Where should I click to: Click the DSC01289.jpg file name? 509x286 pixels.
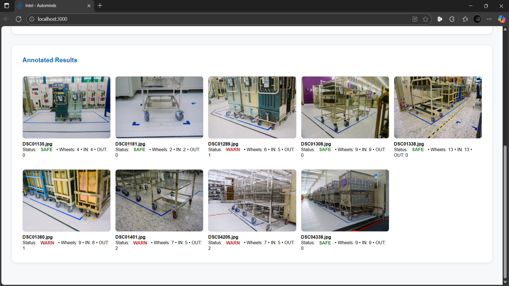click(223, 144)
